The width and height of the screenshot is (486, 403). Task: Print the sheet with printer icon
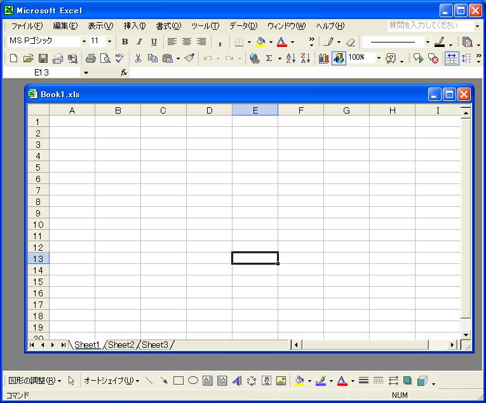tap(90, 58)
